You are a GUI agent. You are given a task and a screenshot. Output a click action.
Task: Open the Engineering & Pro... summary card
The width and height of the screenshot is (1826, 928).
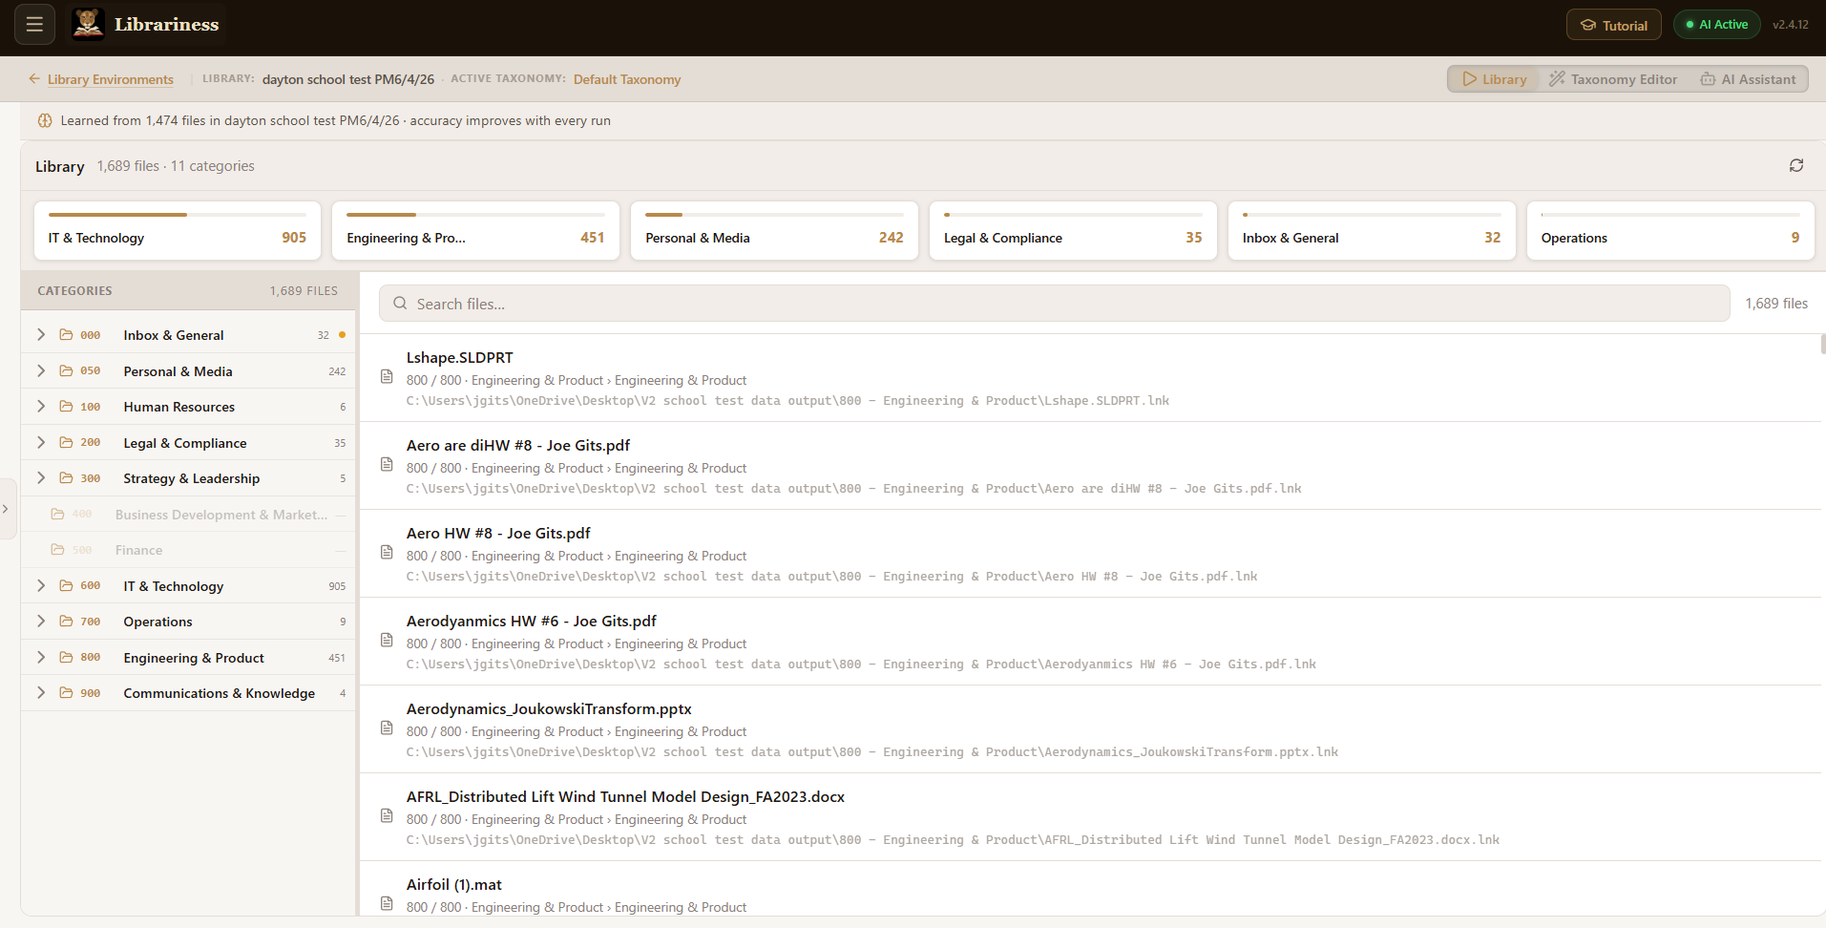click(x=475, y=230)
